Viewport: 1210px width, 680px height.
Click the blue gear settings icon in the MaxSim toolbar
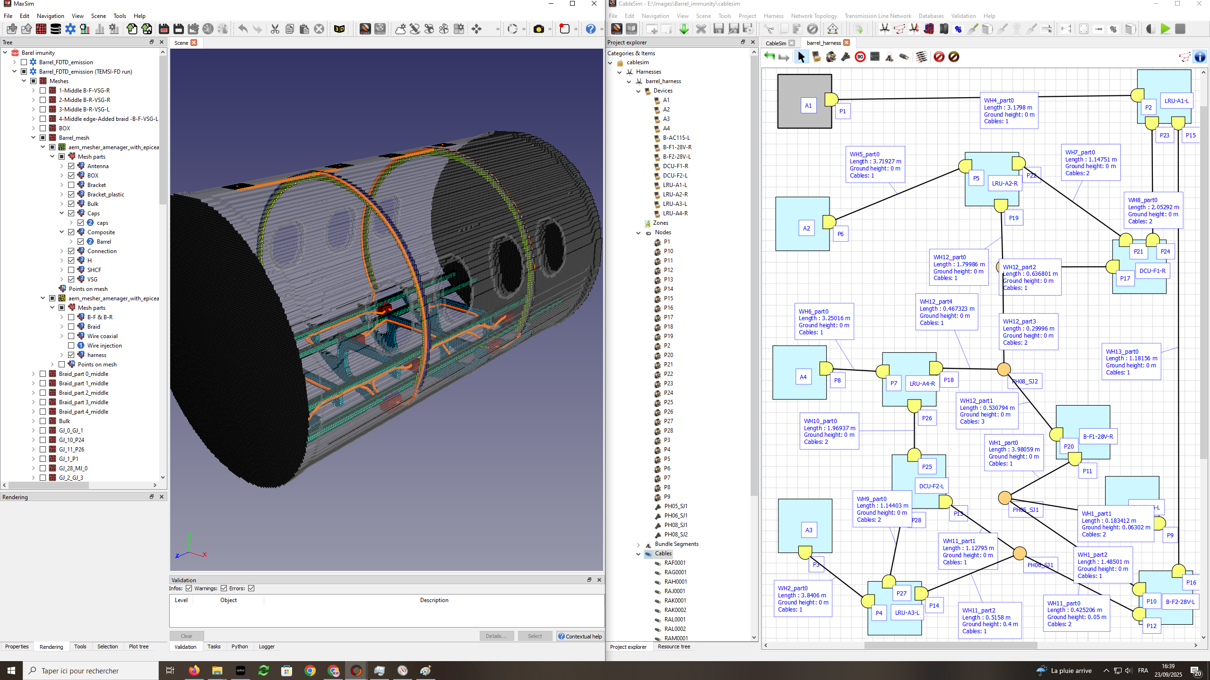click(70, 29)
